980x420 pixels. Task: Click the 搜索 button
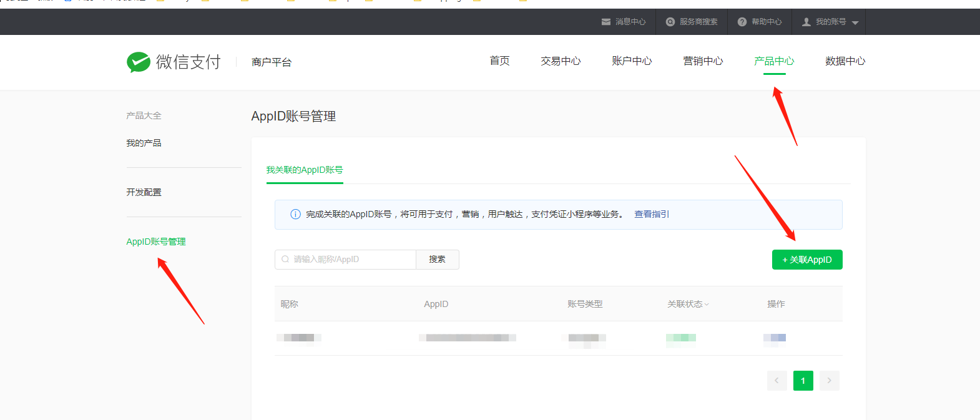tap(438, 260)
